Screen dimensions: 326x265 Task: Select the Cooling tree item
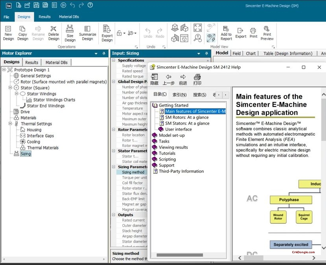pos(33,142)
